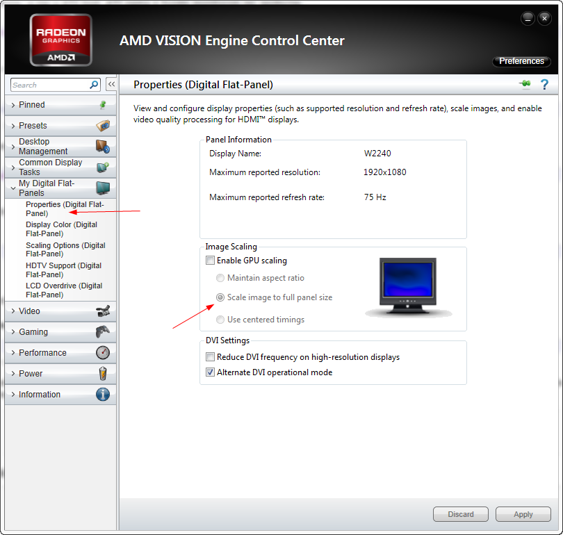Expand the Information section arrow

13,395
